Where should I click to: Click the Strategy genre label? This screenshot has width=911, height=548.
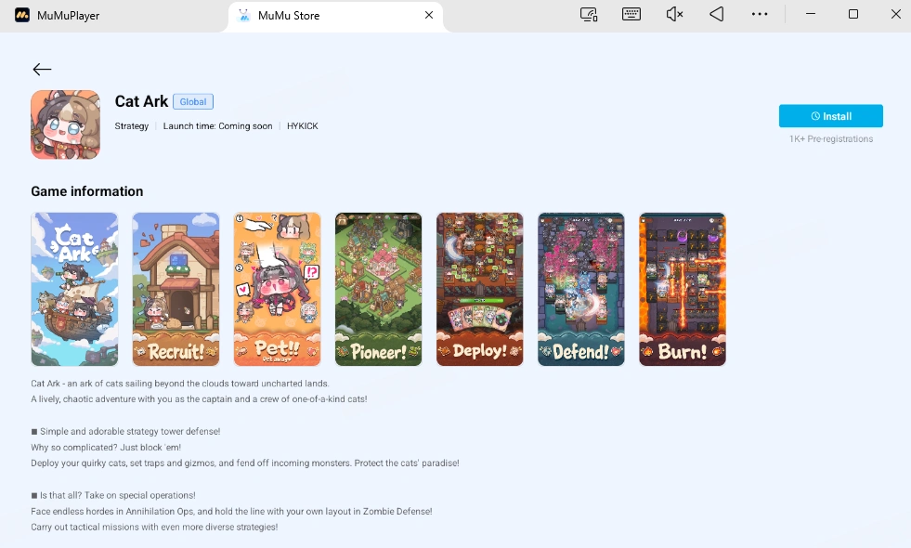tap(131, 126)
